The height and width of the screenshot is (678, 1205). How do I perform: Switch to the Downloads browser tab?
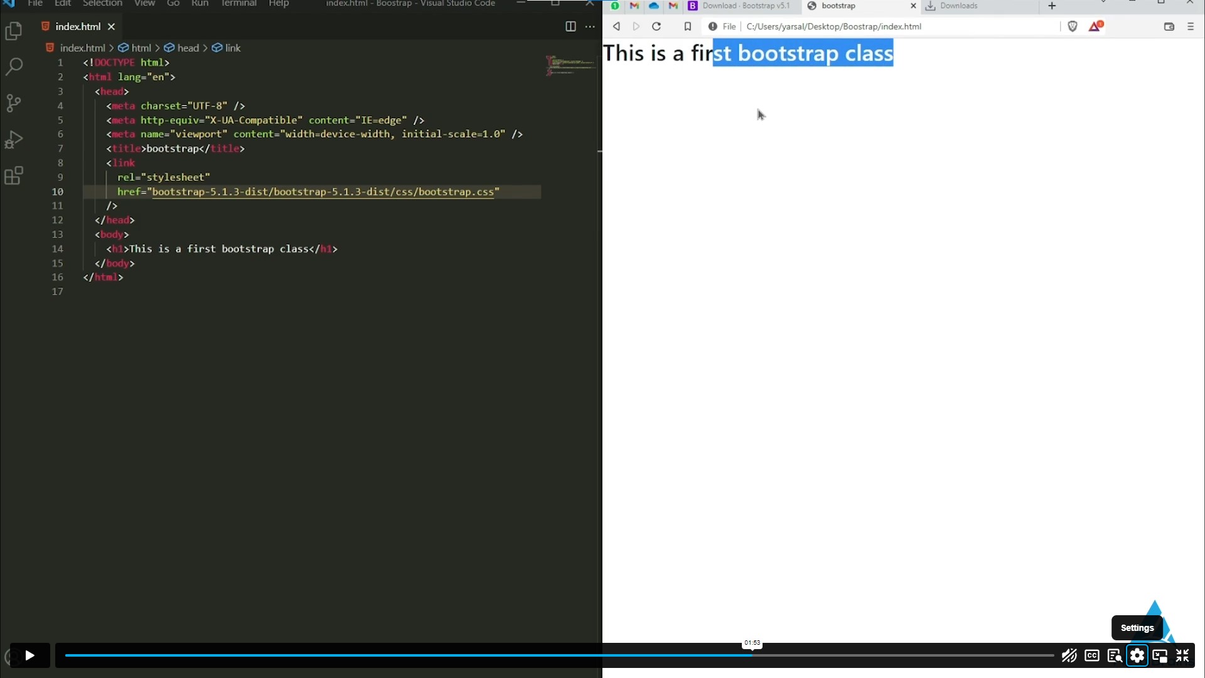tap(959, 6)
